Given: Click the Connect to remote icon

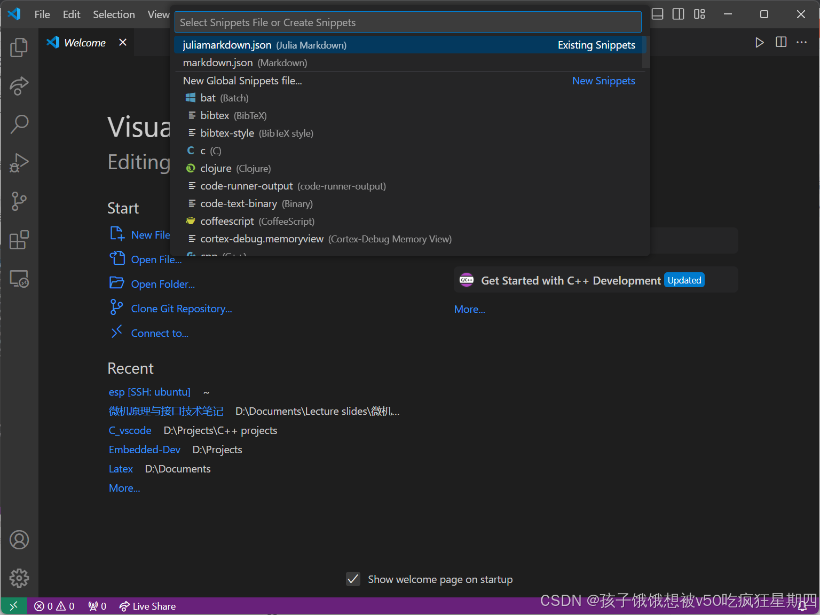Looking at the screenshot, I should click(117, 333).
